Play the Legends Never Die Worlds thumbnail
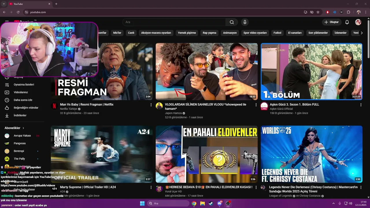The image size is (370, 208). 312,154
